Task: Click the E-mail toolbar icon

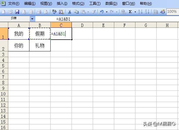Action: 31,12
